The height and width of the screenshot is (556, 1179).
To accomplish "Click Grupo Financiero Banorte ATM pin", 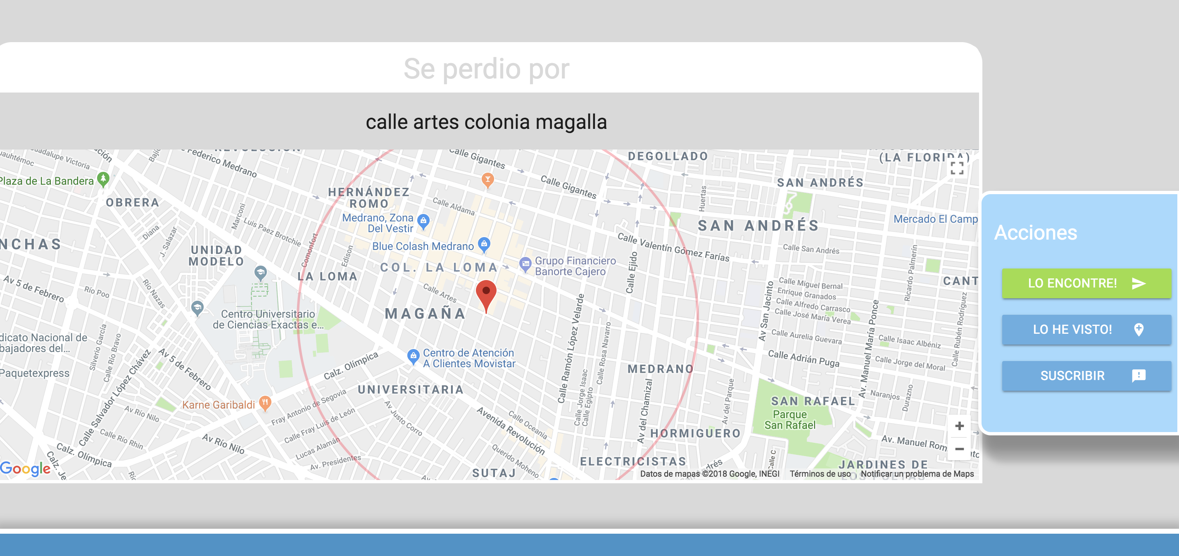I will click(x=525, y=263).
